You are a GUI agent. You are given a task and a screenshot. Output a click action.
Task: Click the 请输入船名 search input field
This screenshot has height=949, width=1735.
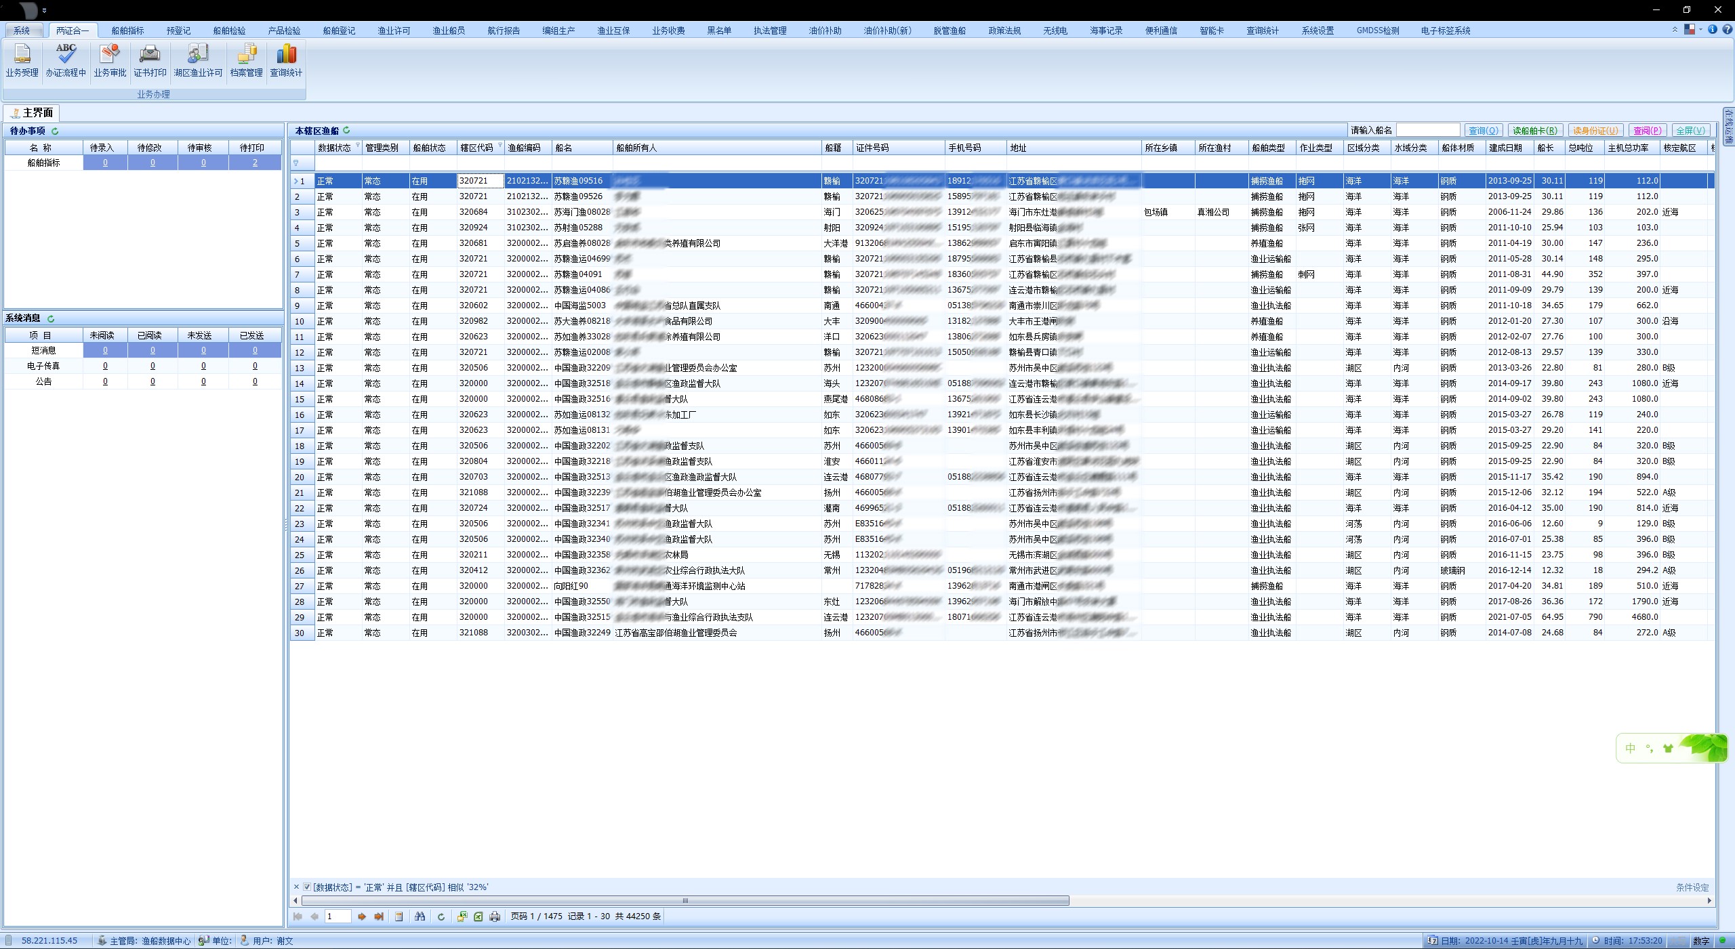click(1427, 130)
